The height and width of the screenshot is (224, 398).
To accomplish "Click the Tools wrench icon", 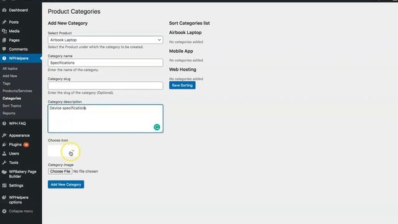I will [4, 162].
